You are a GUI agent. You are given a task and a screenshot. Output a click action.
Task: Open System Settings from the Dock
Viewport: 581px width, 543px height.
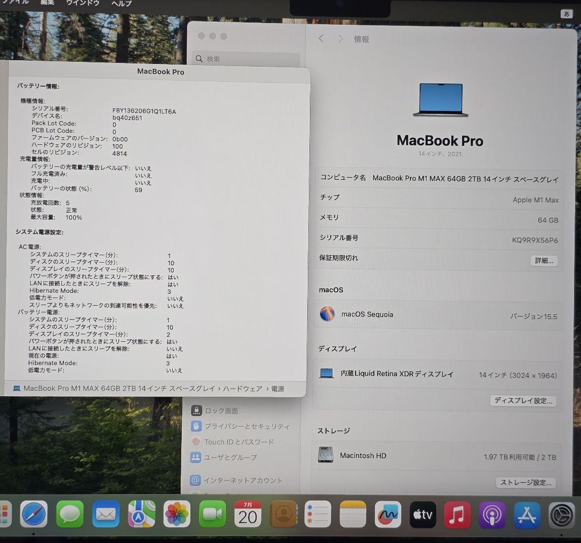pyautogui.click(x=562, y=514)
